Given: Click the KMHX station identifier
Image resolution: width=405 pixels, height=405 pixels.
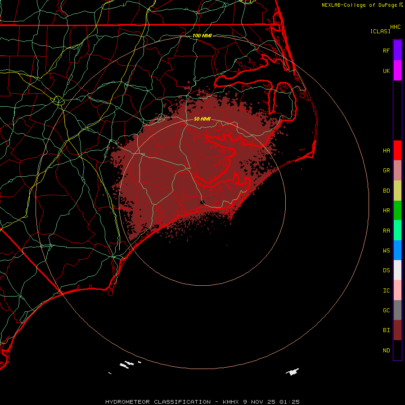Looking at the screenshot, I should (x=231, y=402).
